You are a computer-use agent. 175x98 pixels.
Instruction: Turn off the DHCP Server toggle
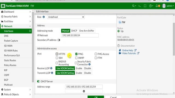[x=39, y=81]
